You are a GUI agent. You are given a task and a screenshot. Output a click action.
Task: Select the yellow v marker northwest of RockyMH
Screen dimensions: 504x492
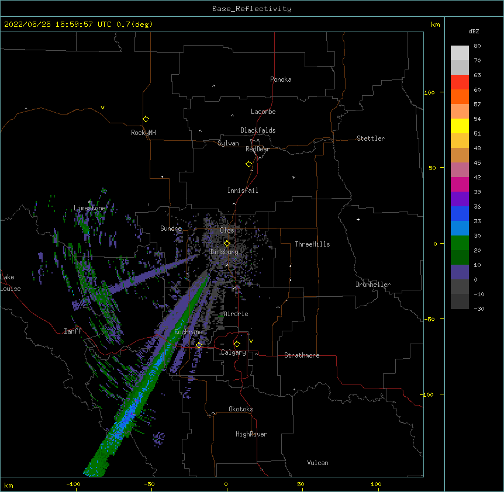(x=102, y=108)
